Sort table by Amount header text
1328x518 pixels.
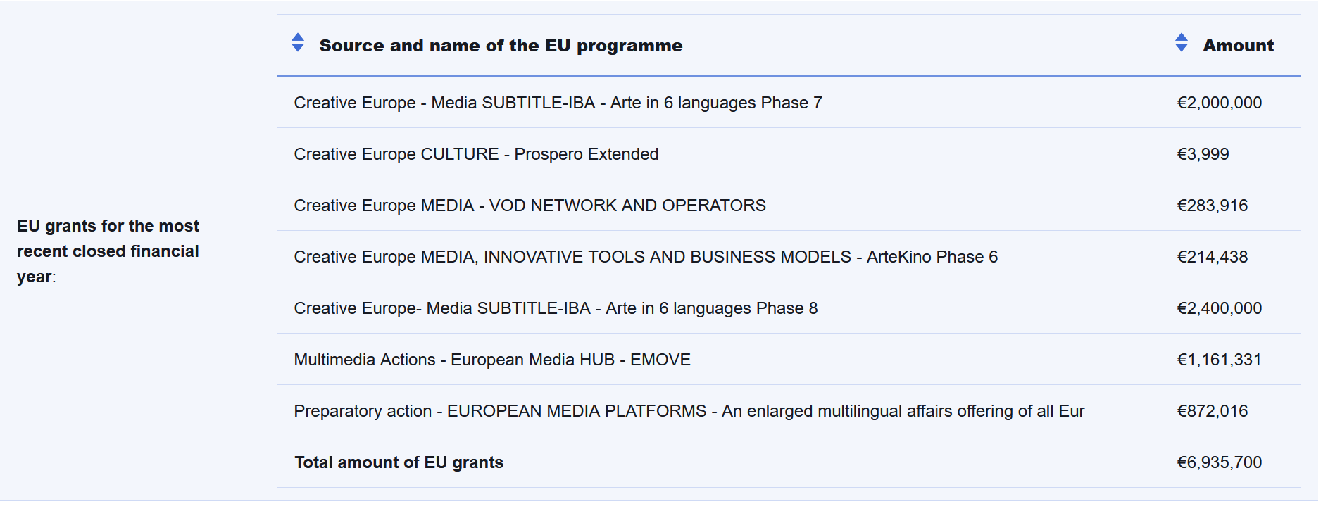pos(1237,46)
